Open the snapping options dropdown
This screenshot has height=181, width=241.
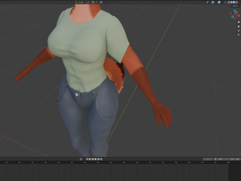pyautogui.click(x=97, y=2)
